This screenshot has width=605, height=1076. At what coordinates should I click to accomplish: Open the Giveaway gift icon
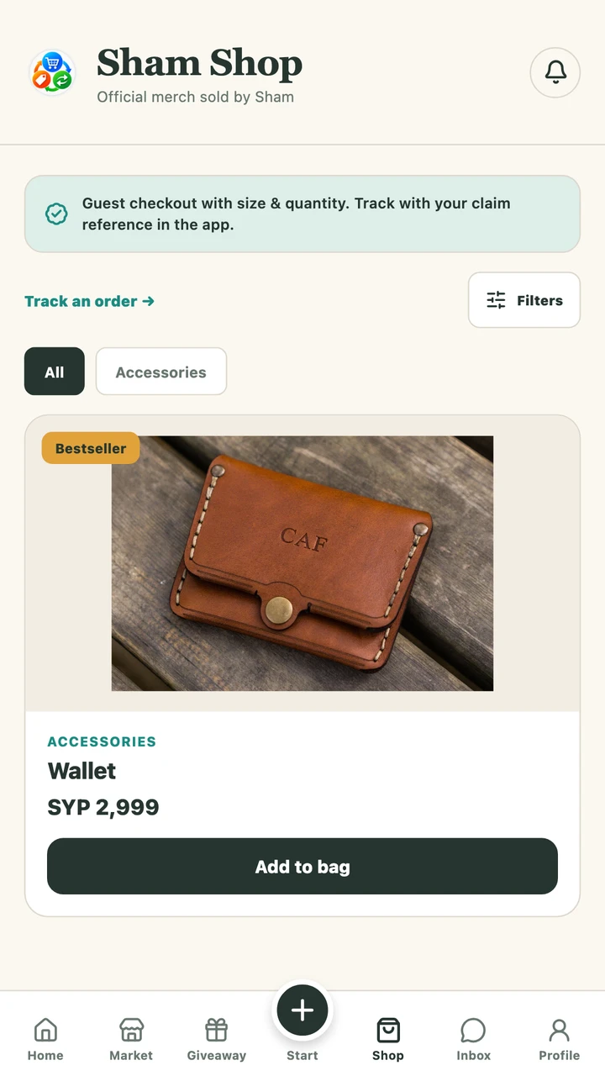click(x=217, y=1030)
